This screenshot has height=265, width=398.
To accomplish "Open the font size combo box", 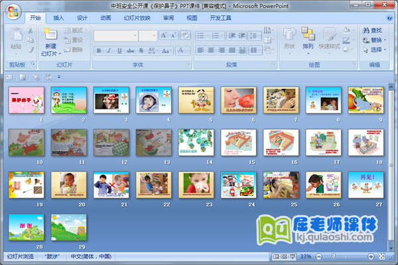I will pos(148,36).
